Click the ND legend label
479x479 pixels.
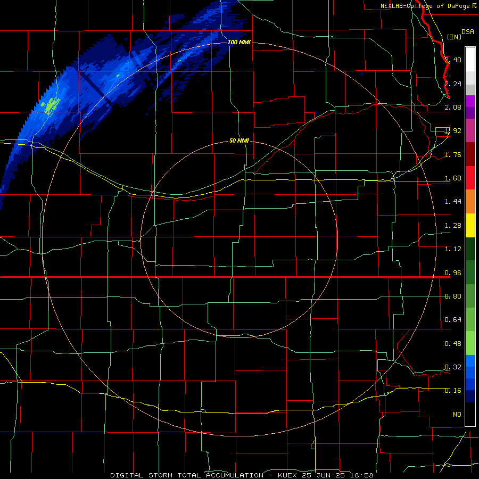(x=457, y=415)
